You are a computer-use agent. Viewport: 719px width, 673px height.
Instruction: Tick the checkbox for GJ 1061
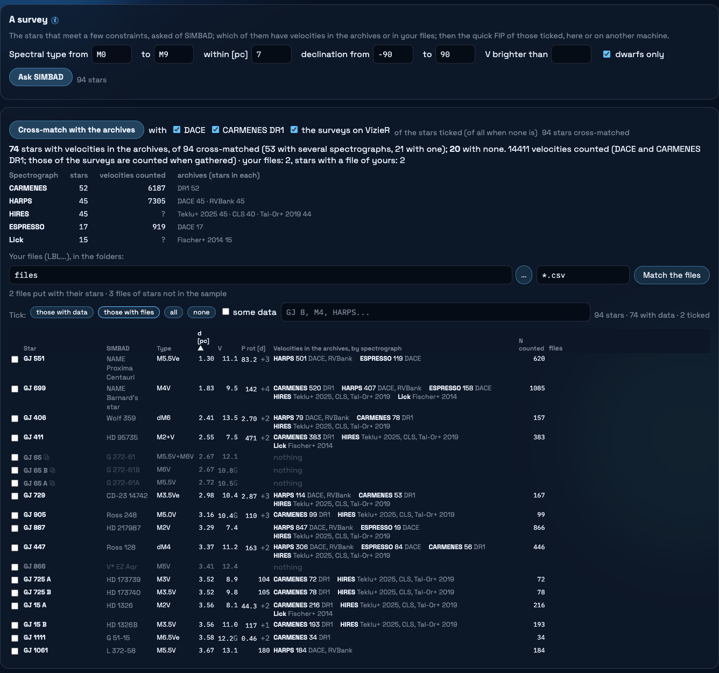coord(15,651)
